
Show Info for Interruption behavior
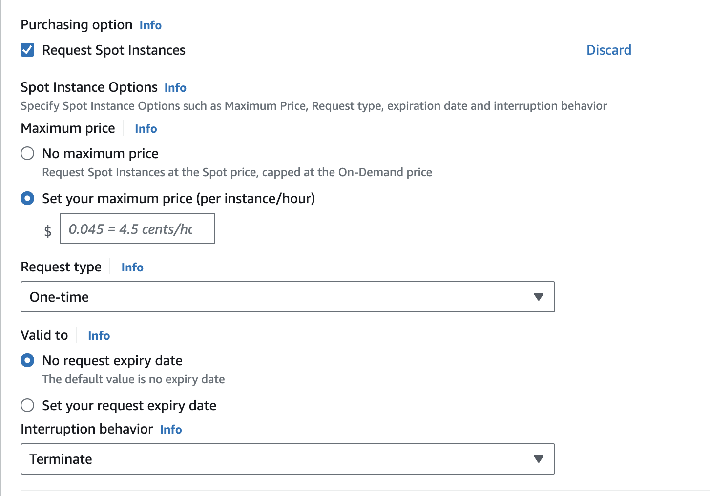(x=171, y=430)
